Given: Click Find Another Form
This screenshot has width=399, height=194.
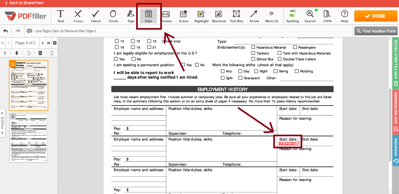Looking at the screenshot, I should coord(376,31).
